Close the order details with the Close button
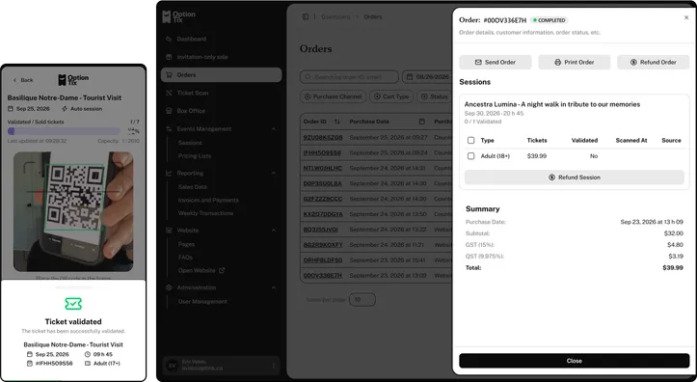The width and height of the screenshot is (697, 382). 575,361
